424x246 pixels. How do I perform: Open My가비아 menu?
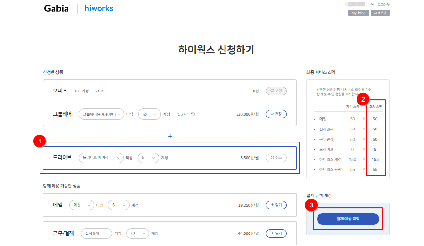point(358,13)
